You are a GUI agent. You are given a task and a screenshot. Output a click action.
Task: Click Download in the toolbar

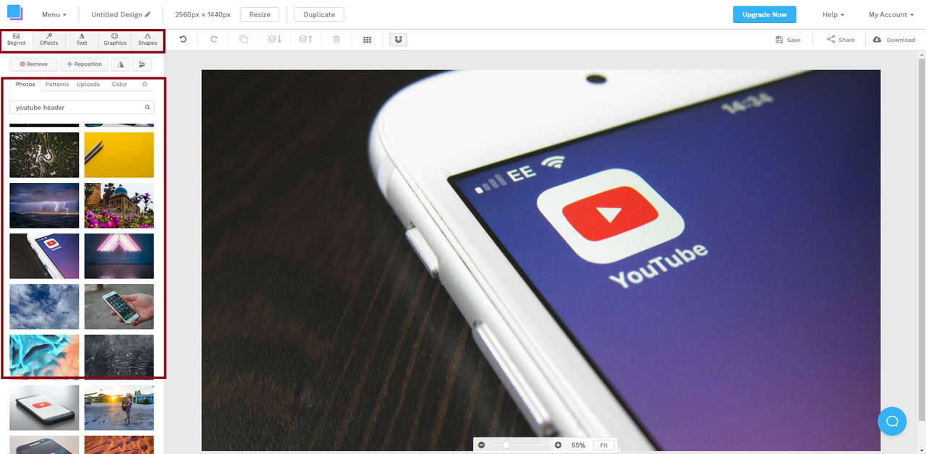click(x=894, y=40)
